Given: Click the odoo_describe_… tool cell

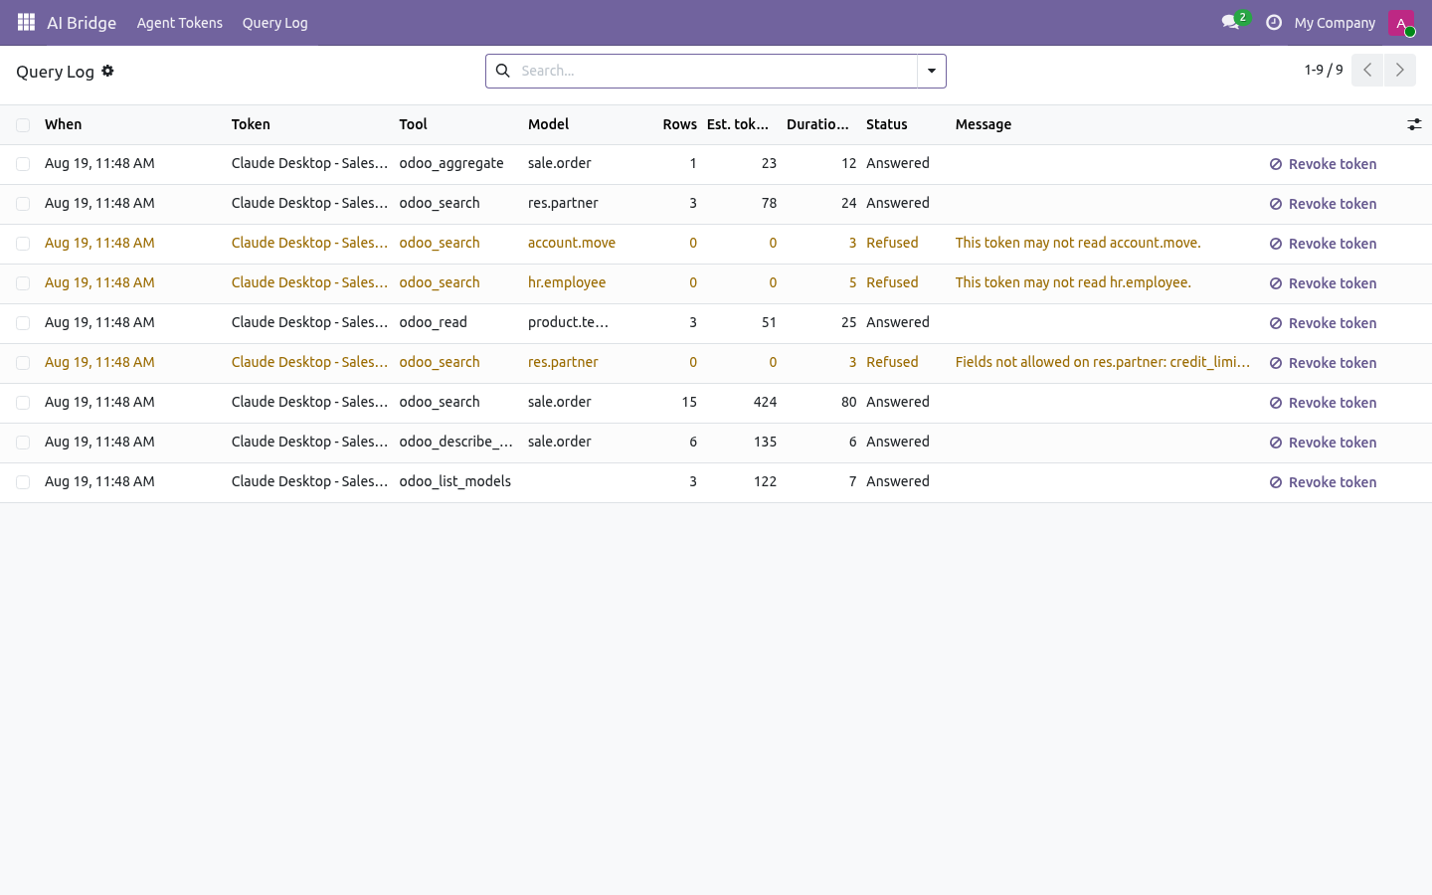Looking at the screenshot, I should coord(456,442).
